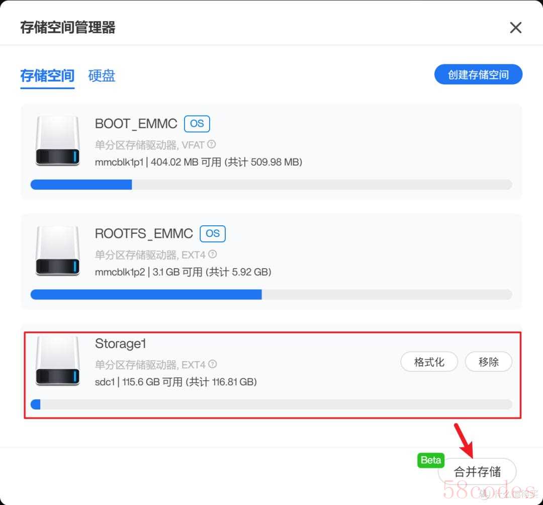
Task: Click the help icon next to VFAT
Action: pos(212,144)
